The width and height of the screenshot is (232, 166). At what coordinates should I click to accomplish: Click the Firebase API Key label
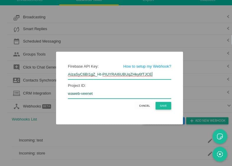pyautogui.click(x=83, y=66)
